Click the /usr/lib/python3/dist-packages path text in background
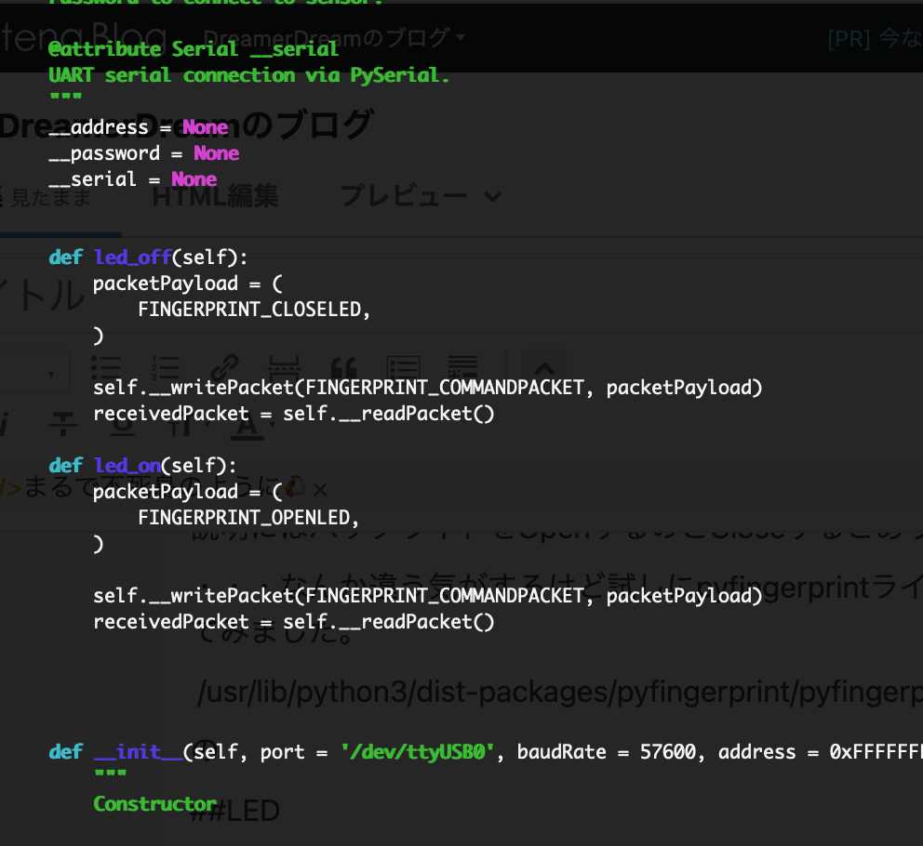The height and width of the screenshot is (846, 923). [559, 692]
